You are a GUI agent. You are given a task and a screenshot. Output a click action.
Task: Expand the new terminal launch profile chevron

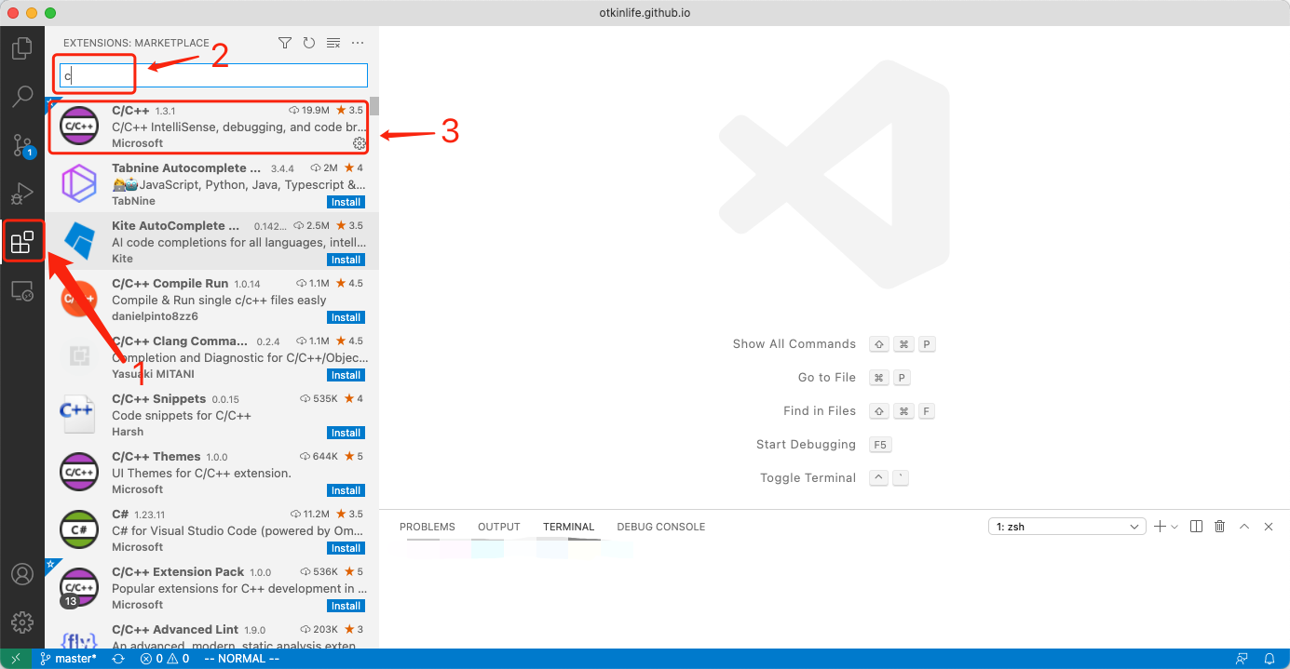pyautogui.click(x=1175, y=527)
